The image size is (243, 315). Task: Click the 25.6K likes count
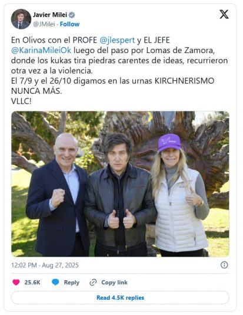32,283
